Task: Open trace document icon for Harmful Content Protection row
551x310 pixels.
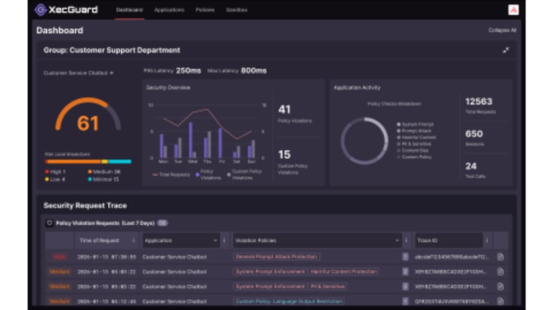Action: 501,272
